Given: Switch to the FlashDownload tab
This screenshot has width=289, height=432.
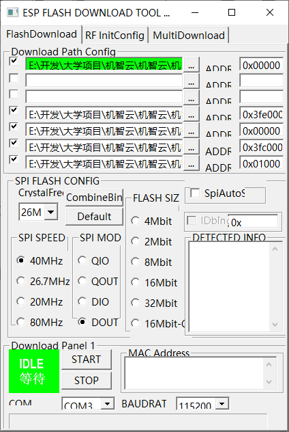Looking at the screenshot, I should (41, 34).
